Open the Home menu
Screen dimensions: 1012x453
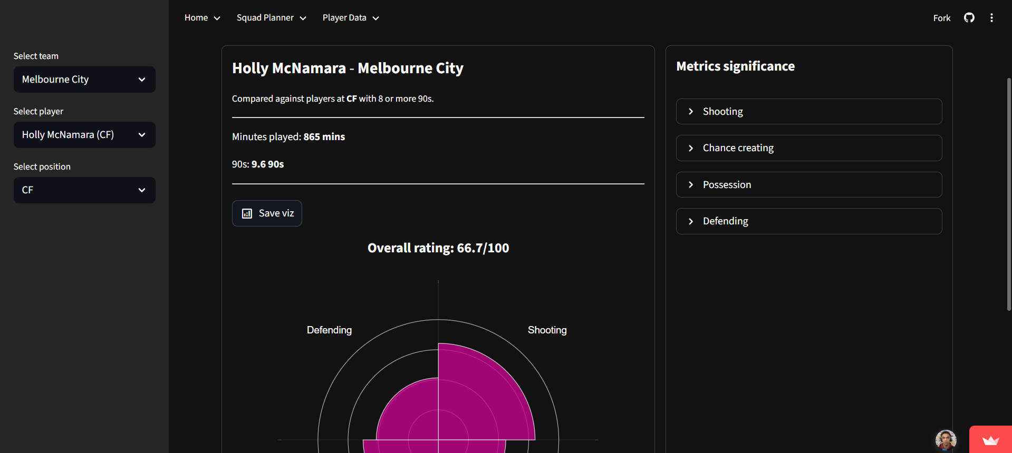(x=202, y=18)
